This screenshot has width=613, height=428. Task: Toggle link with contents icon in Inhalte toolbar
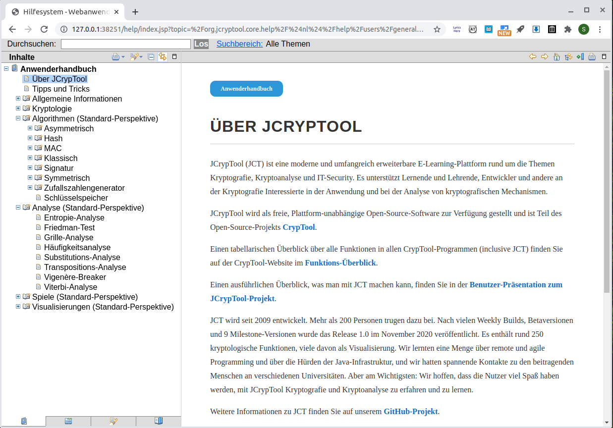pos(162,57)
